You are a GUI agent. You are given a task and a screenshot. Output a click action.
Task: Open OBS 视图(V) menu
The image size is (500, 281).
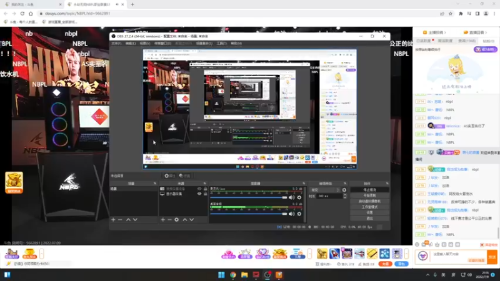click(x=144, y=43)
